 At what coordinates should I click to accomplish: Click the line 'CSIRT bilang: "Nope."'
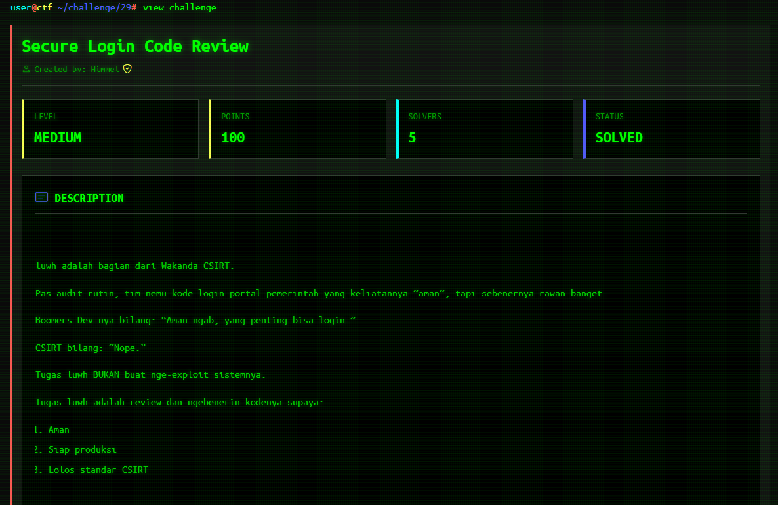[x=91, y=348]
